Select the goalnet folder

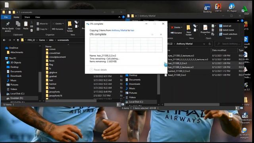53,76
